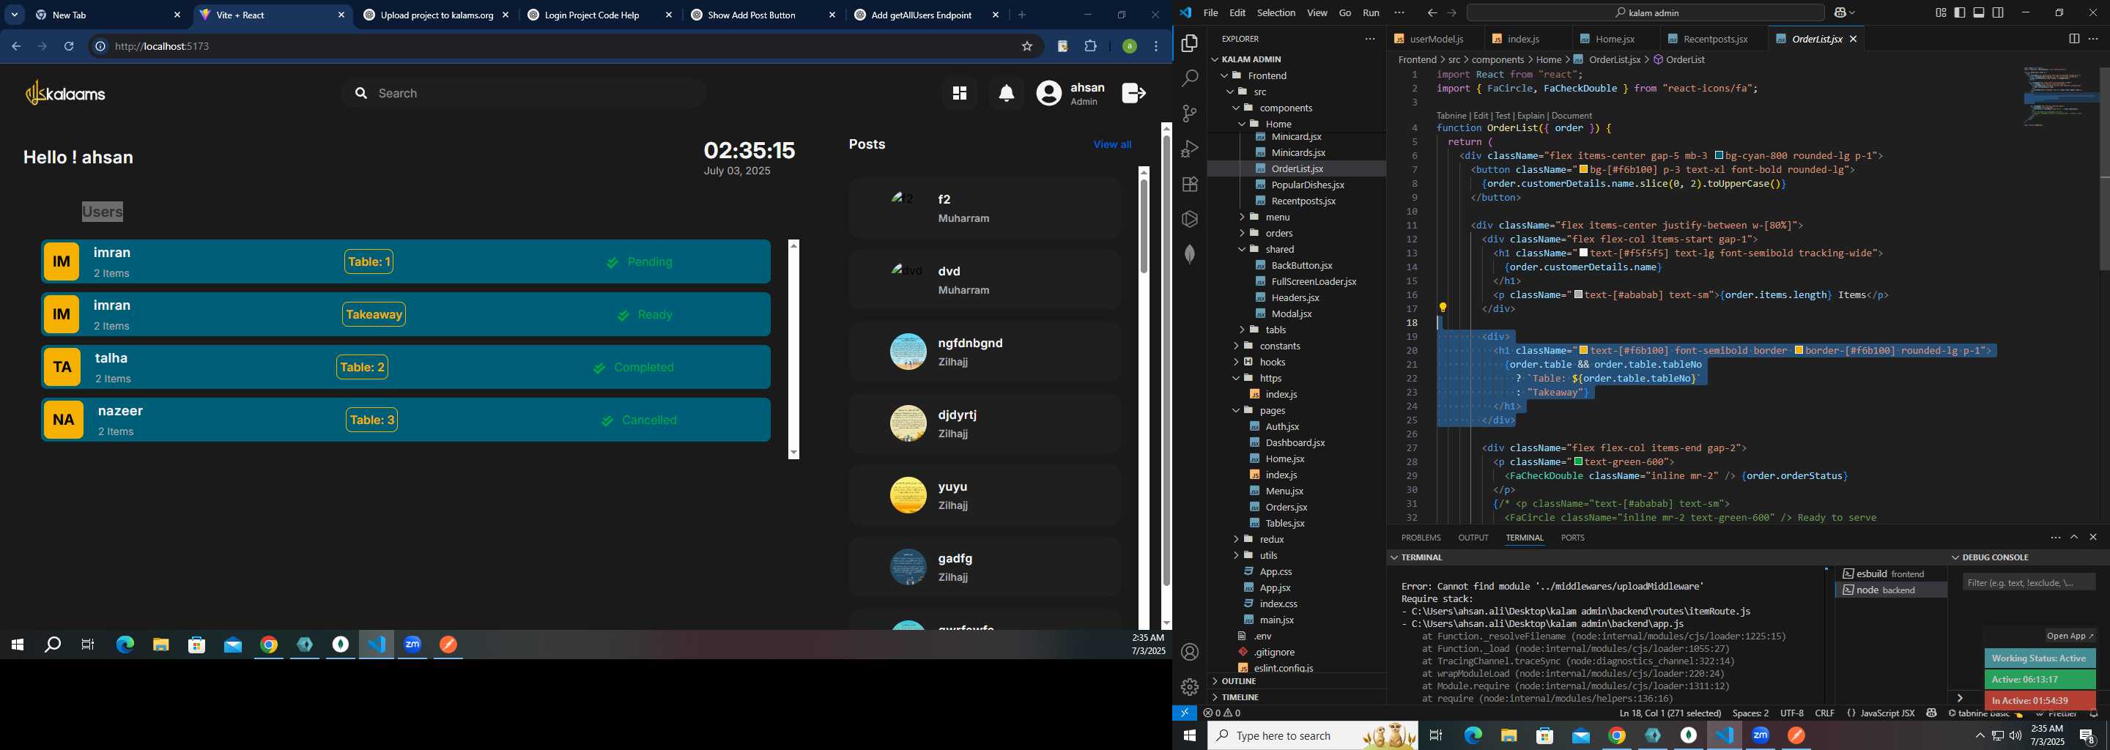2110x750 pixels.
Task: Click the split editor right icon
Action: (2074, 39)
